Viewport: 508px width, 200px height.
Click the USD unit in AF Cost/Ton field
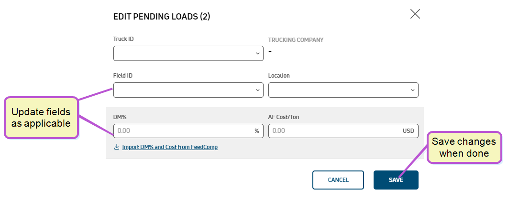tap(408, 131)
